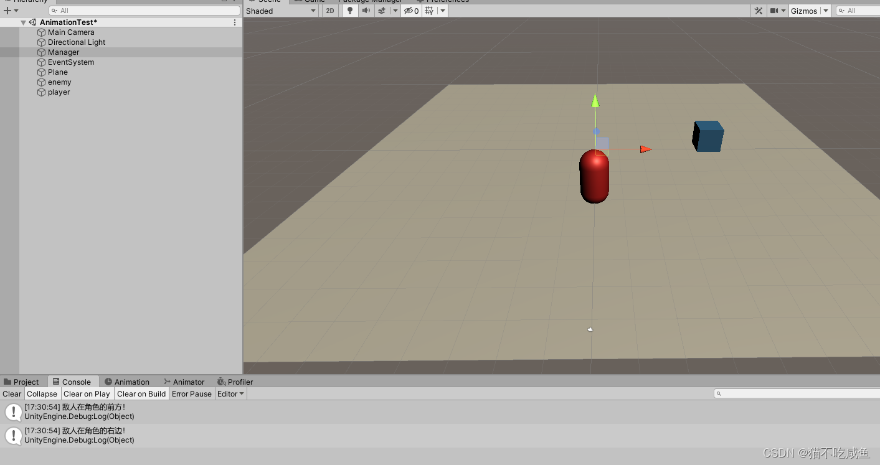Viewport: 880px width, 465px height.
Task: Click the Scene view search field
Action: coord(858,11)
